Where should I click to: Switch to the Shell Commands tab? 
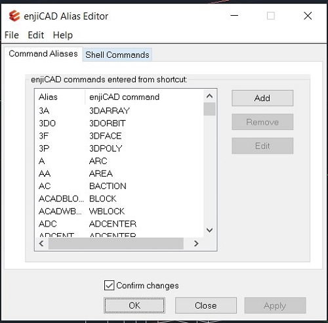pyautogui.click(x=117, y=54)
